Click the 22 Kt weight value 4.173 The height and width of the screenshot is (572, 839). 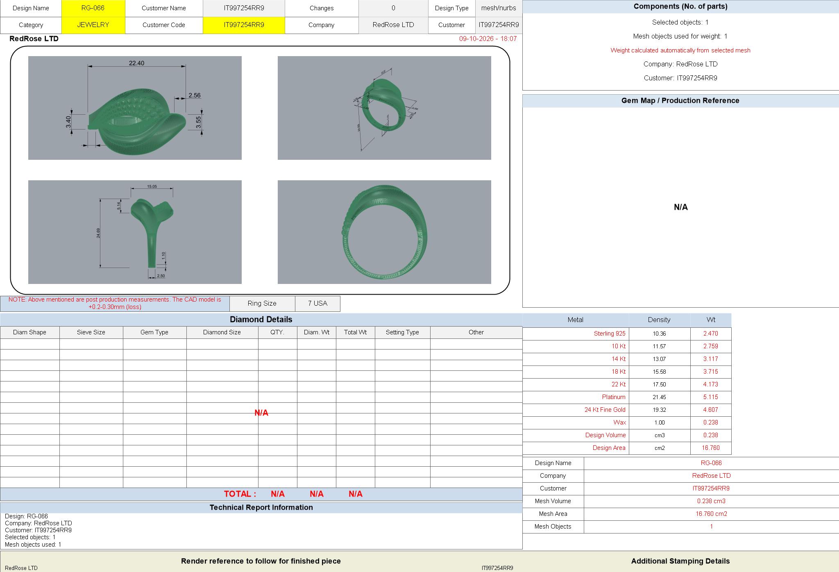tap(711, 384)
